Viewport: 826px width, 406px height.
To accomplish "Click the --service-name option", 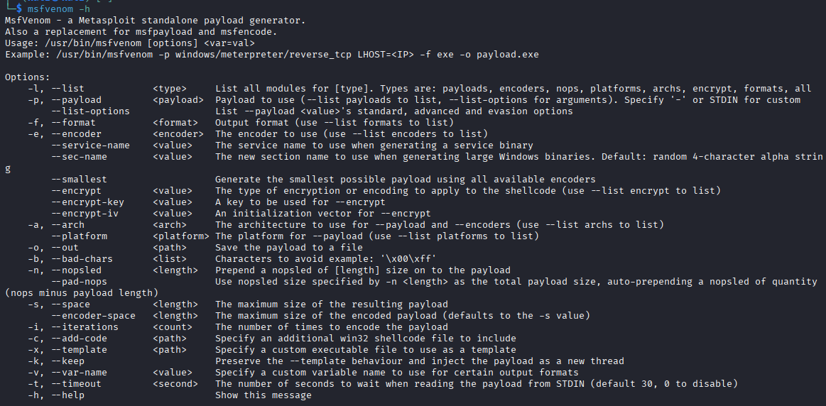I will [x=90, y=146].
